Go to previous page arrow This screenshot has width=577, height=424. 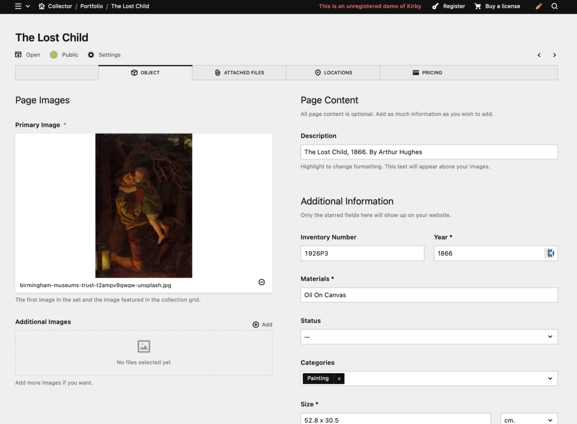click(x=539, y=55)
